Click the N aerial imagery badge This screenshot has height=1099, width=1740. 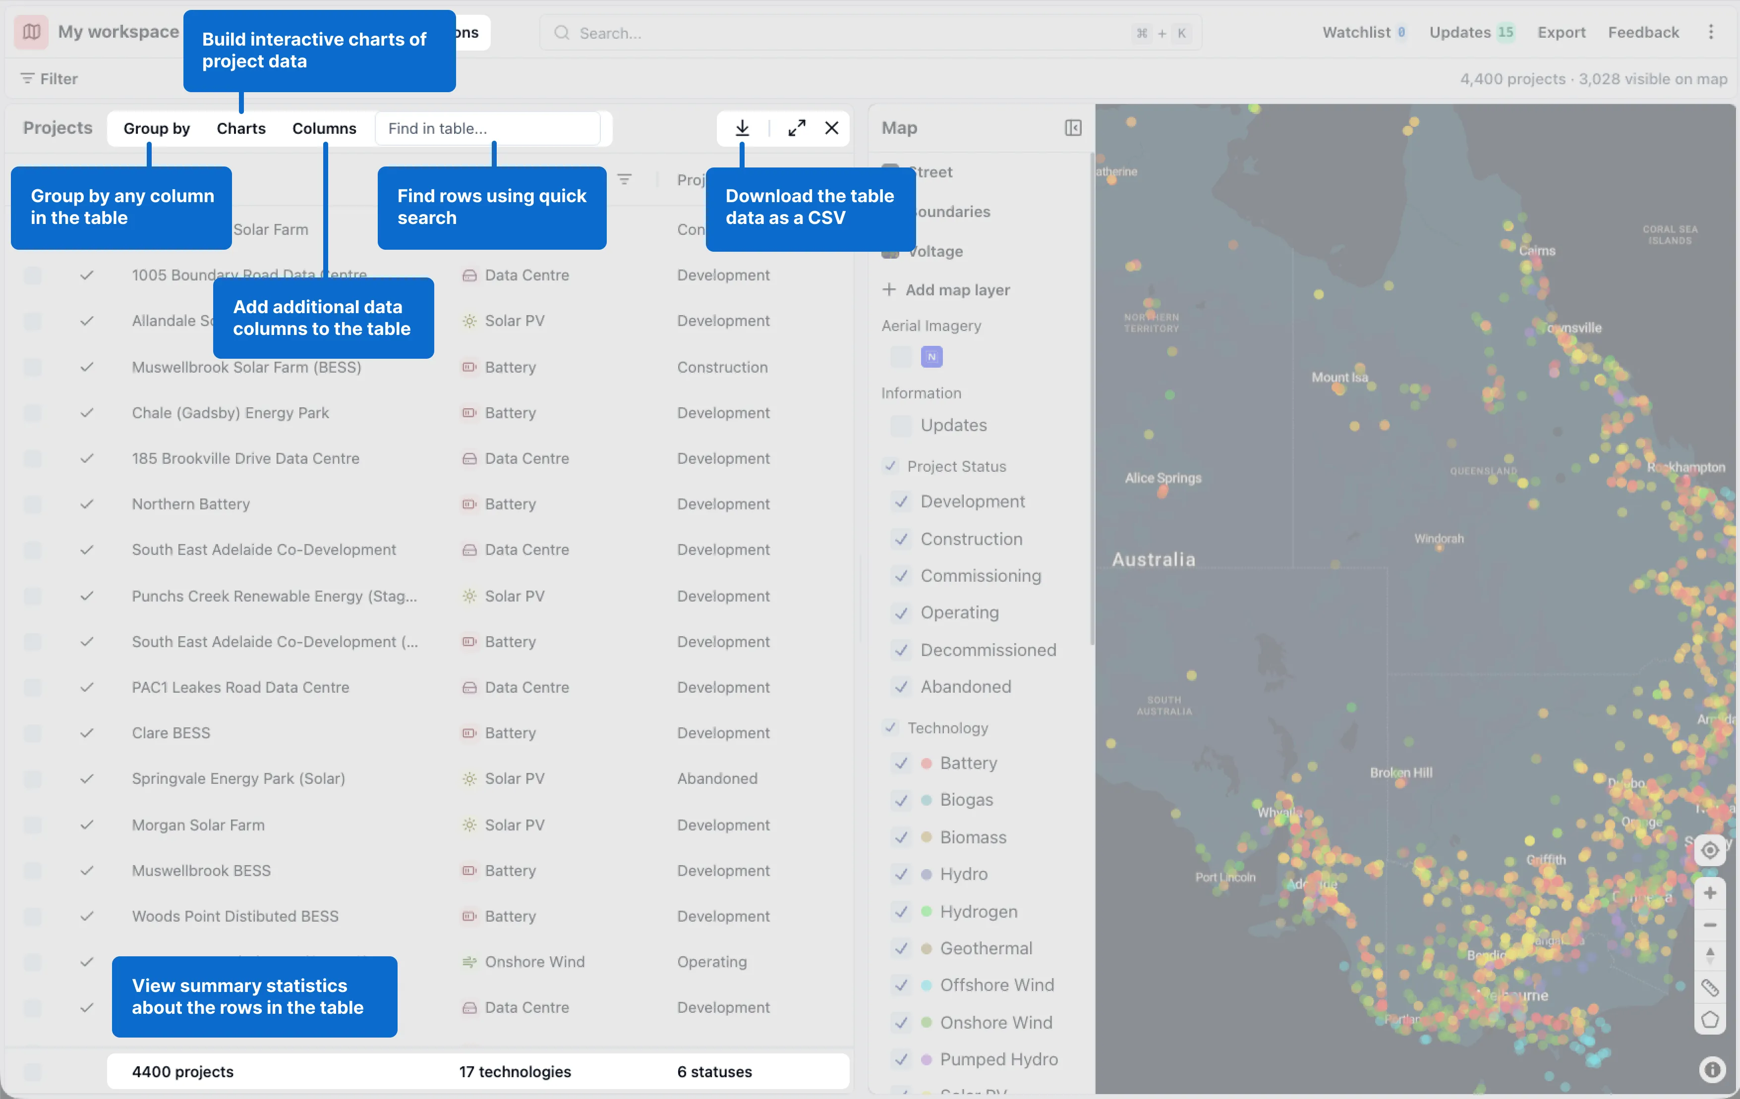(x=931, y=356)
